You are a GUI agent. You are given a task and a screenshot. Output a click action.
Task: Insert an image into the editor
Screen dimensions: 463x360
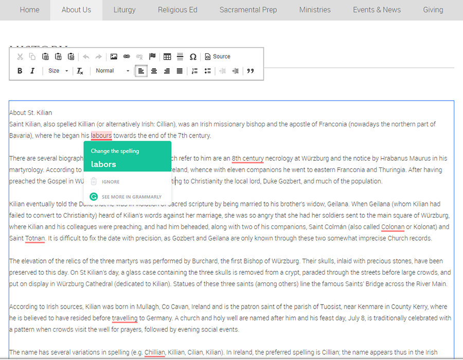[114, 56]
